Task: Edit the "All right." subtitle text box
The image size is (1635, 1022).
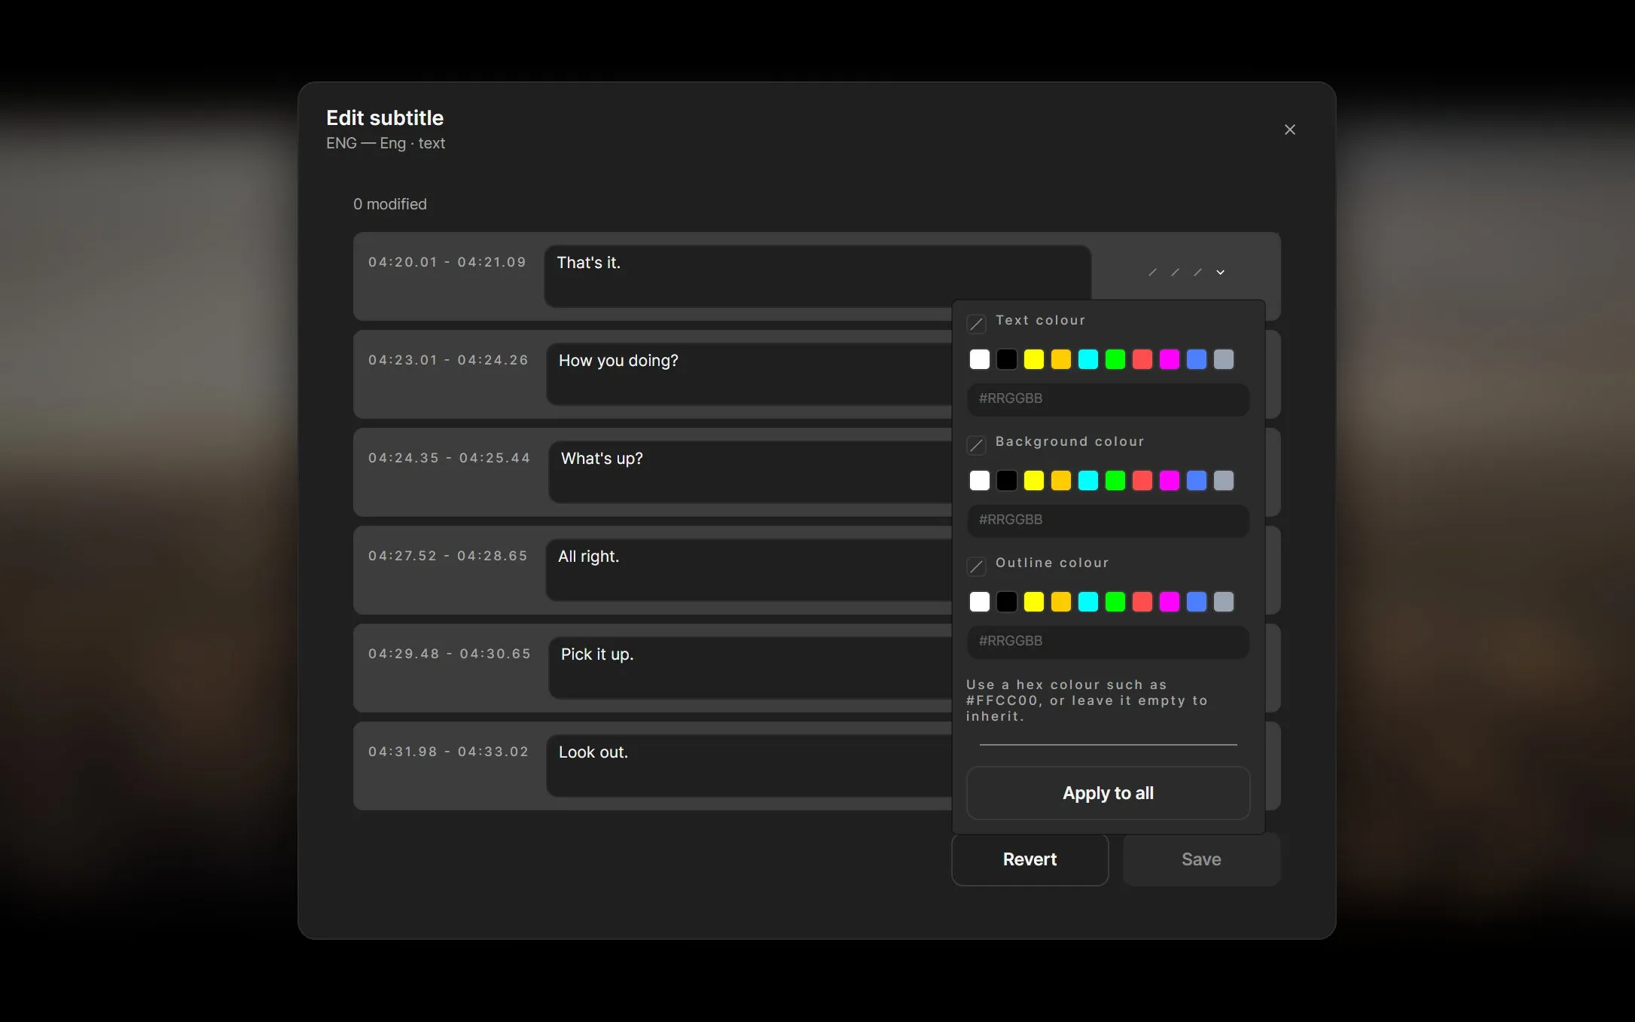Action: [749, 569]
